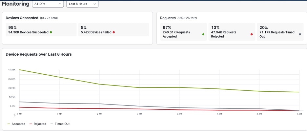Click the Device Requests over Last 8 Hours title

point(39,54)
